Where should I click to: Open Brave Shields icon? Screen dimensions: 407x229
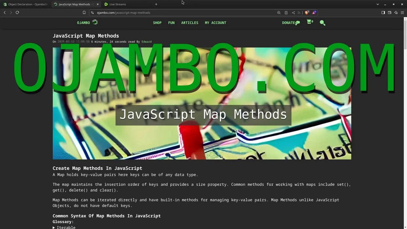click(307, 13)
